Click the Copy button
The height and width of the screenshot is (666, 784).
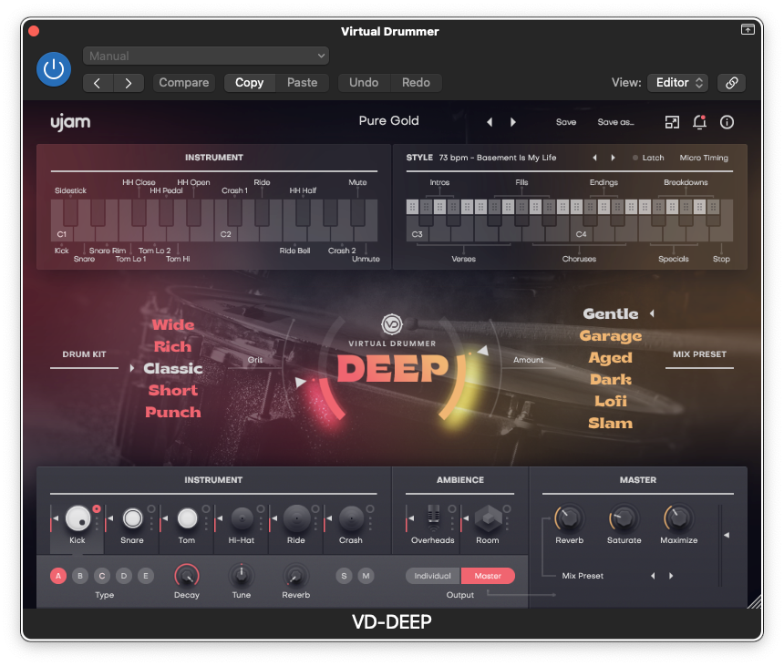[249, 83]
